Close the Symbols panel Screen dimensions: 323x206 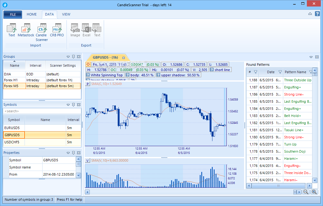79,105
